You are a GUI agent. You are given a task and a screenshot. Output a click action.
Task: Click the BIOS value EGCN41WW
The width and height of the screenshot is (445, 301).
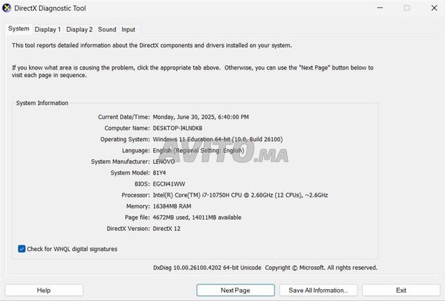pos(170,184)
